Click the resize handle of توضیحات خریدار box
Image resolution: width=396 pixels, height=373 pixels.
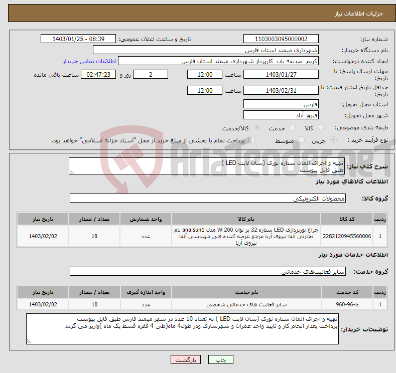(29, 342)
